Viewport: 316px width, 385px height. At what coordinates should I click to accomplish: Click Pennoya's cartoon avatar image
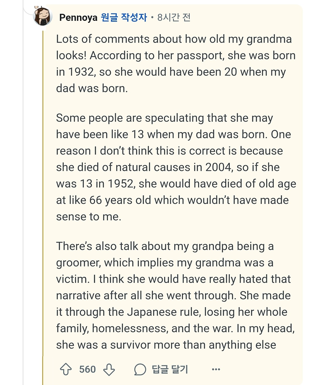[43, 16]
